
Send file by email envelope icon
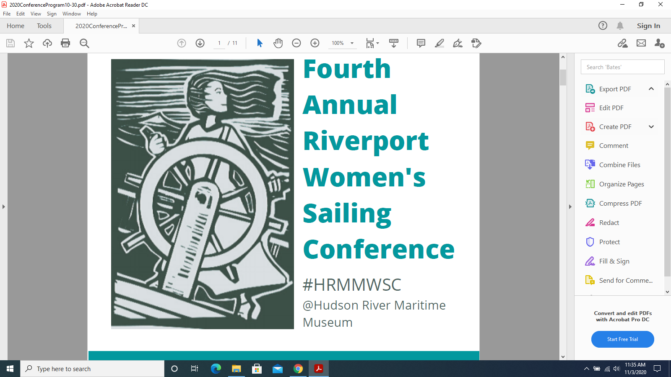tap(641, 43)
